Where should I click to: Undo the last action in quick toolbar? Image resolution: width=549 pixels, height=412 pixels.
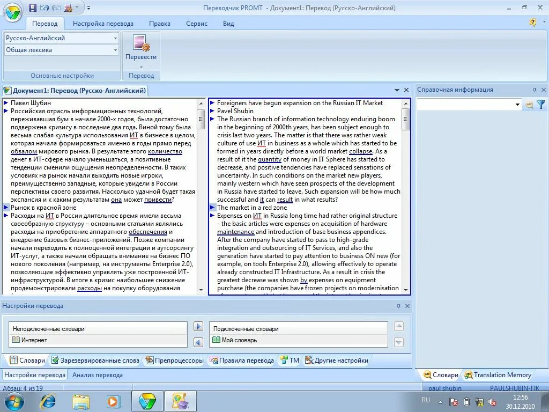(x=44, y=8)
